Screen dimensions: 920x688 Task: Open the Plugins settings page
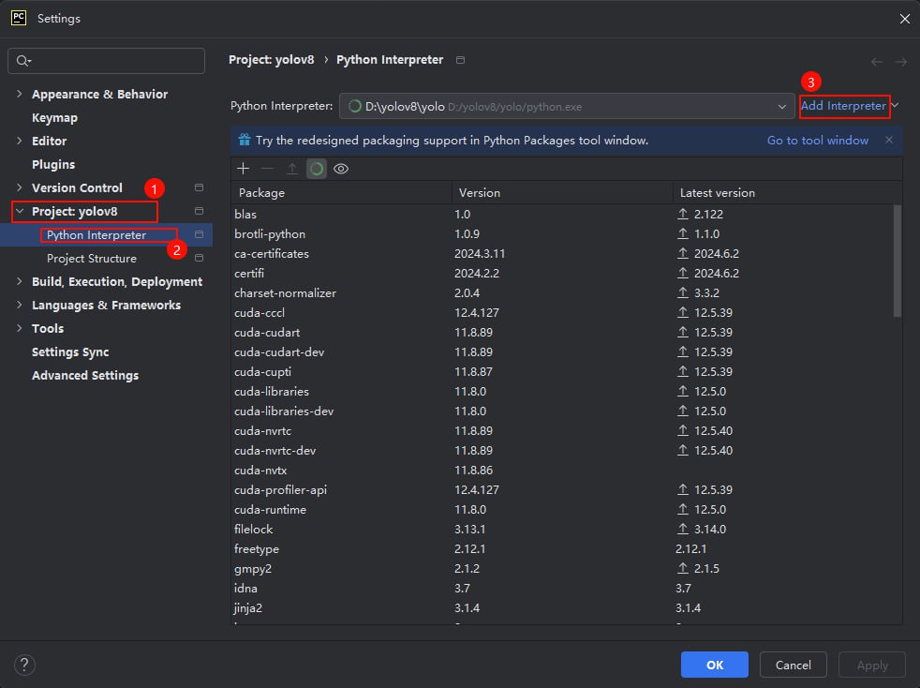tap(53, 164)
